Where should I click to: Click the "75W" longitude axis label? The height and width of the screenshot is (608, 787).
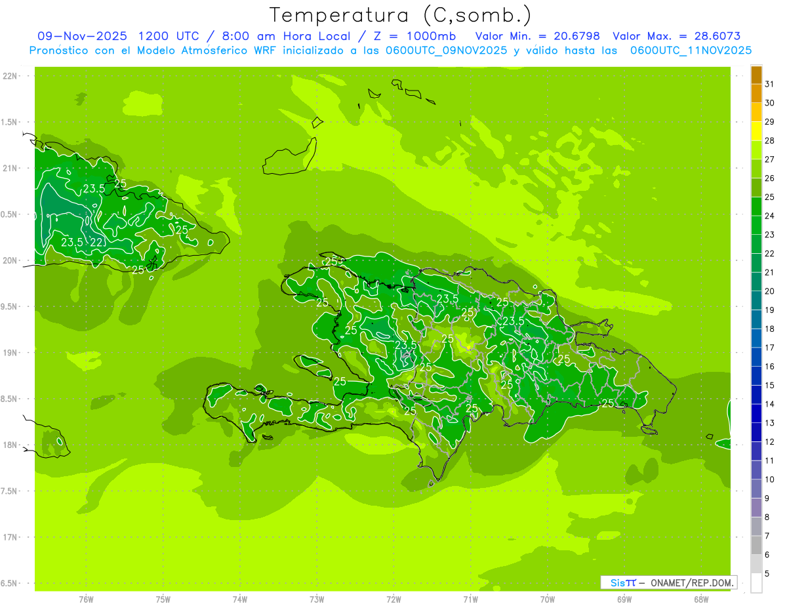pyautogui.click(x=163, y=599)
